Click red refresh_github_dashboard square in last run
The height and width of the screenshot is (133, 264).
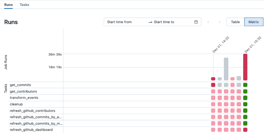pyautogui.click(x=245, y=130)
